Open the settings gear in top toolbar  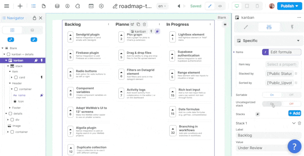(x=101, y=6)
